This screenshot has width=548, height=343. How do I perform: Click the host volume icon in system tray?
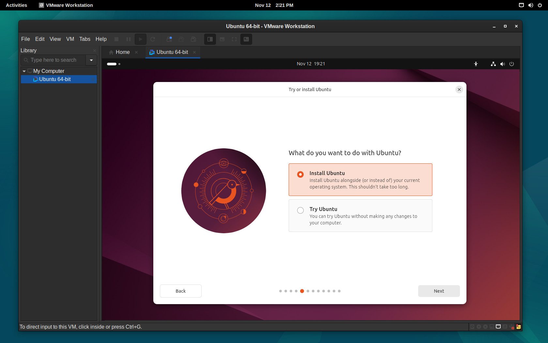tap(531, 5)
